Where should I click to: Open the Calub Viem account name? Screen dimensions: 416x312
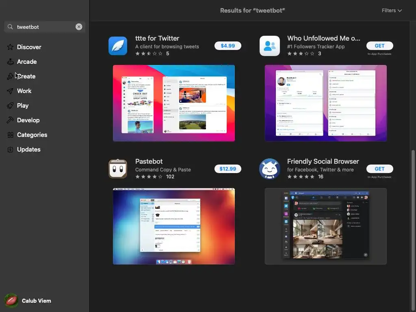(36, 301)
